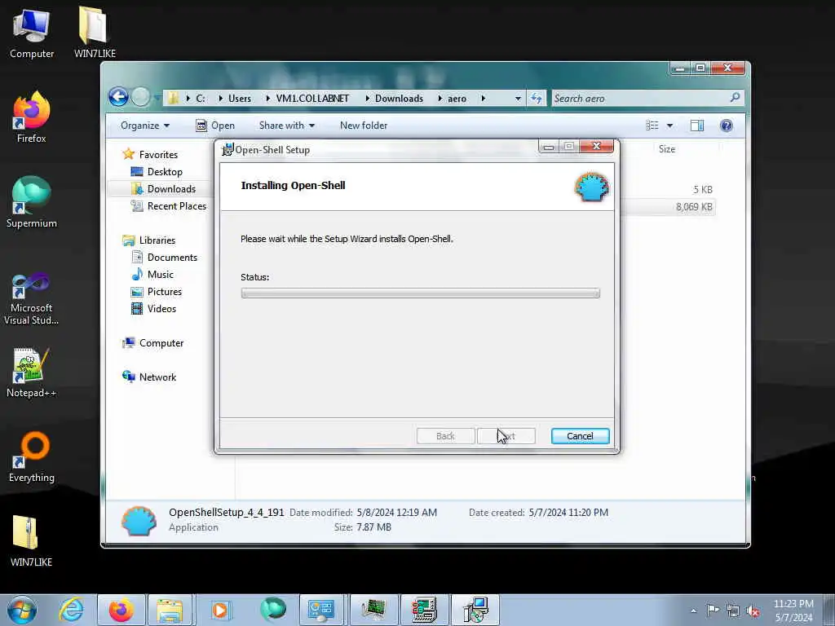Click the 5 KB file size entry
The image size is (835, 626).
[x=703, y=189]
